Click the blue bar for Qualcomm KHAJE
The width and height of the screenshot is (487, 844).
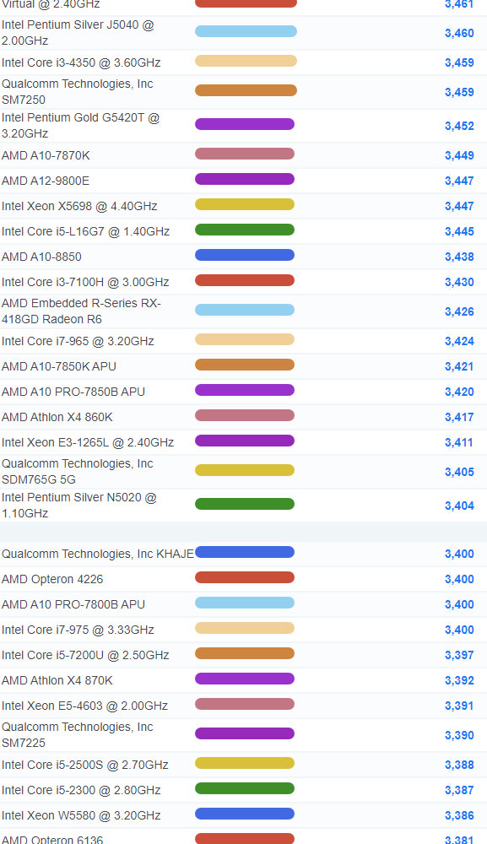click(x=245, y=552)
